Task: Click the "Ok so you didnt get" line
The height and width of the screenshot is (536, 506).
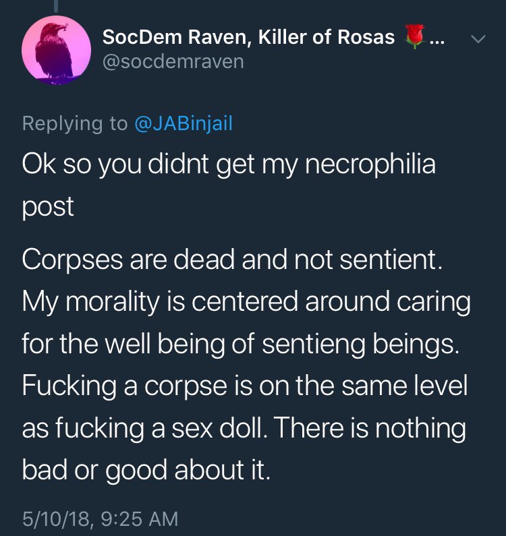Action: (229, 165)
